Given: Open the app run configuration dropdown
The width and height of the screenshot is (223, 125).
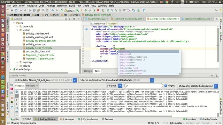Looking at the screenshot, I should 70,10.
